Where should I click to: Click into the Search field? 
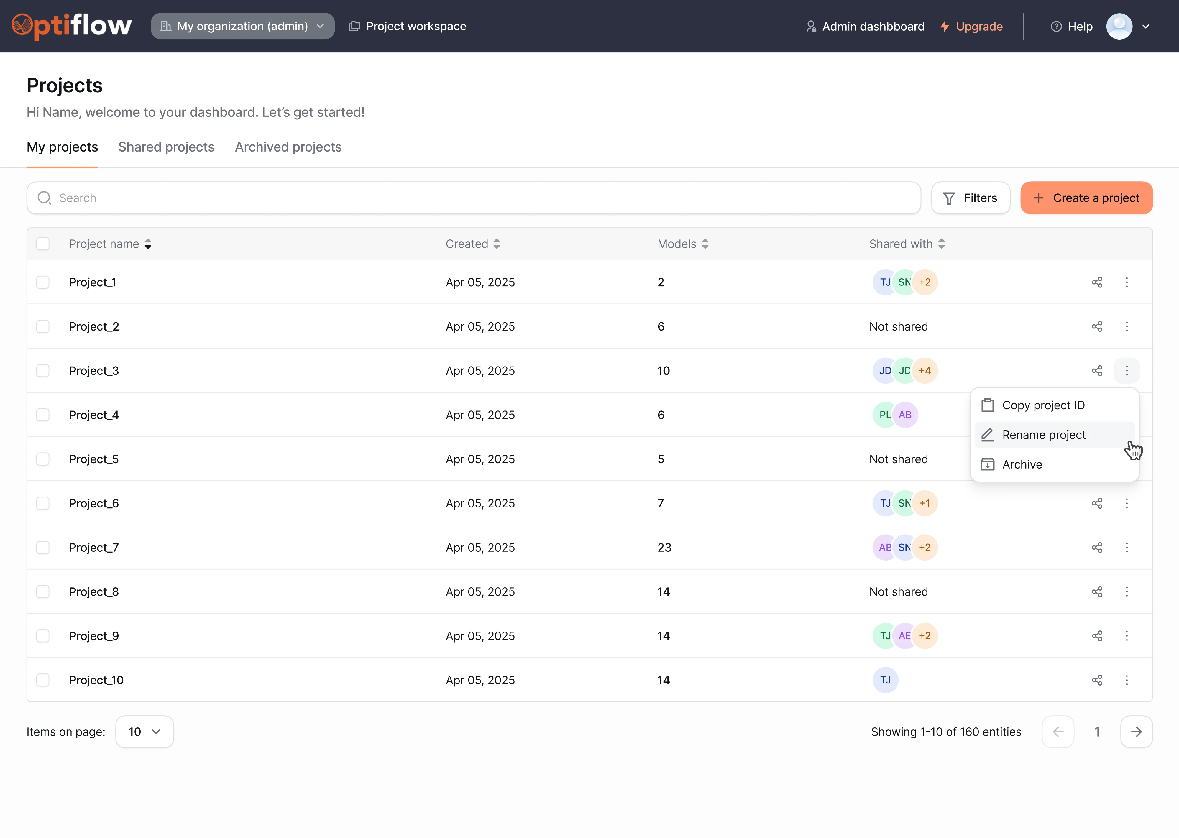474,198
